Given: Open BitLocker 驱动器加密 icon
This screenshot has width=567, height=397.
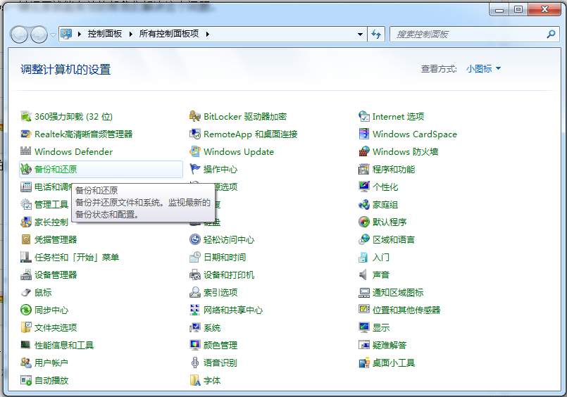Looking at the screenshot, I should click(x=195, y=116).
